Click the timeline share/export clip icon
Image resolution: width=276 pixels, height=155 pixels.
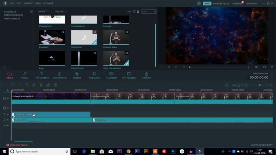tap(48, 85)
